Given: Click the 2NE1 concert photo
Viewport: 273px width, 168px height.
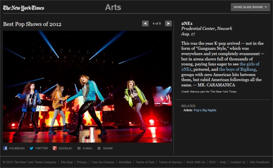Looking at the screenshot, I should pos(87,86).
